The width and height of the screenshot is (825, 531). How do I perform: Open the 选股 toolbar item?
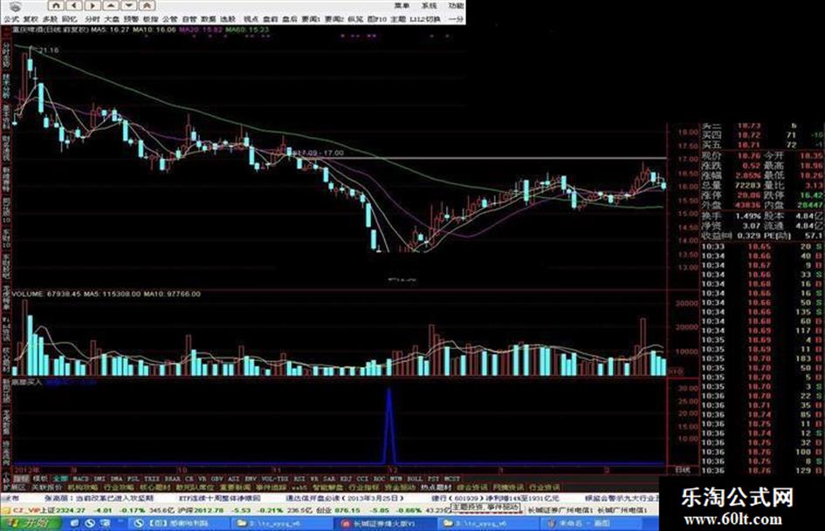(x=228, y=19)
